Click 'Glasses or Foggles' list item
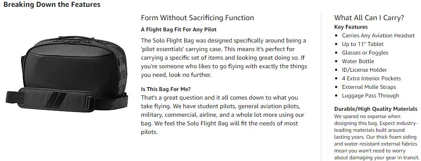The width and height of the screenshot is (421, 161). (365, 52)
